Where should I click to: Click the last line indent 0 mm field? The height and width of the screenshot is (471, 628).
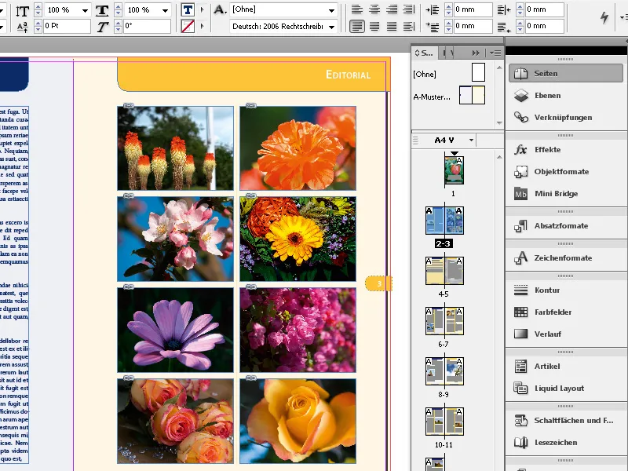click(x=544, y=27)
